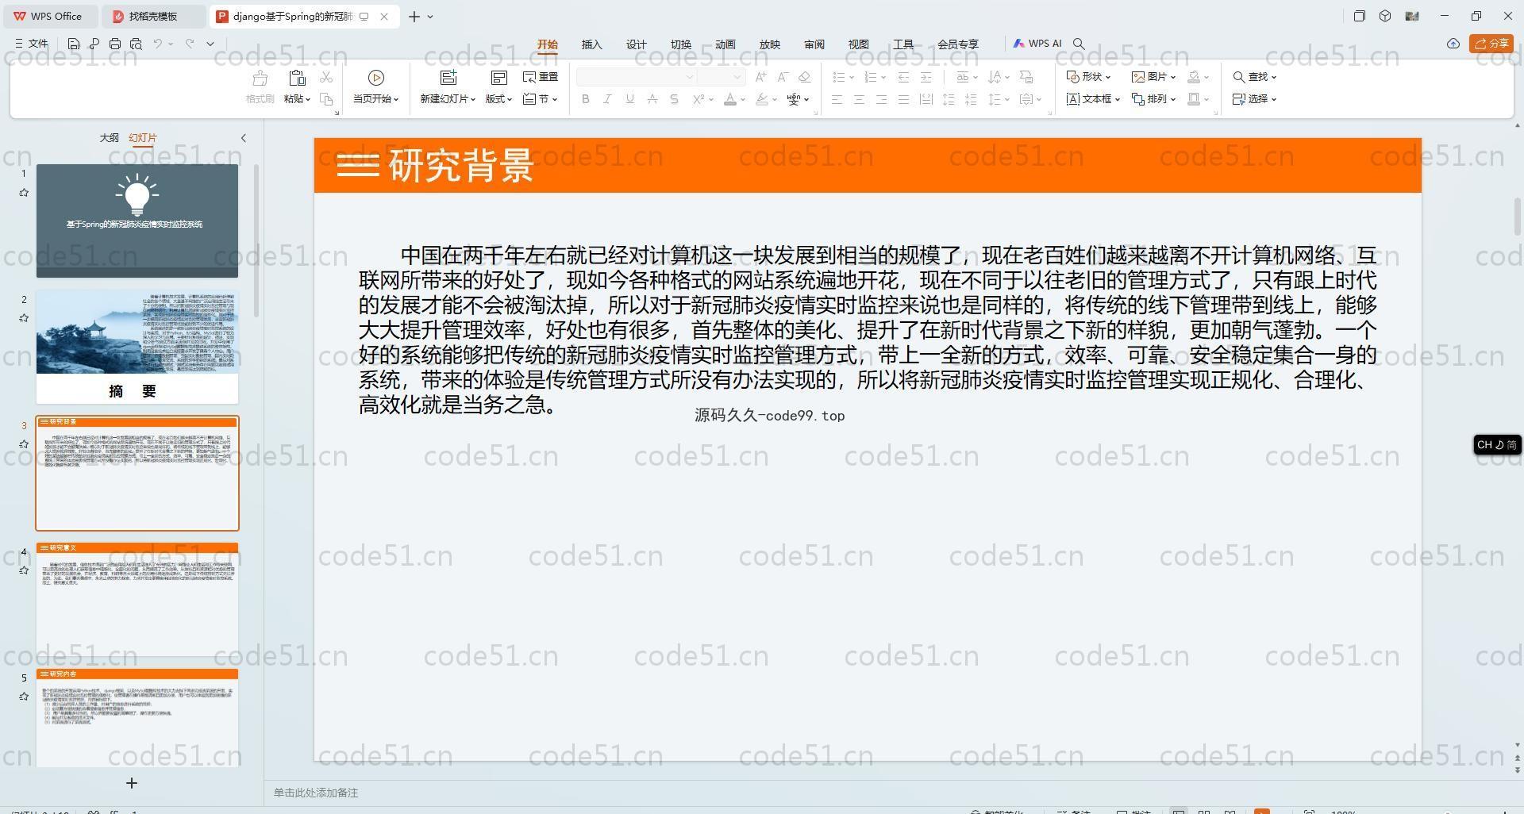This screenshot has width=1524, height=814.
Task: Click the increase indent icon
Action: (x=926, y=77)
